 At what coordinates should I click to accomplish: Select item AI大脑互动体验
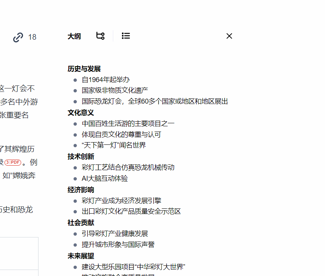point(105,178)
